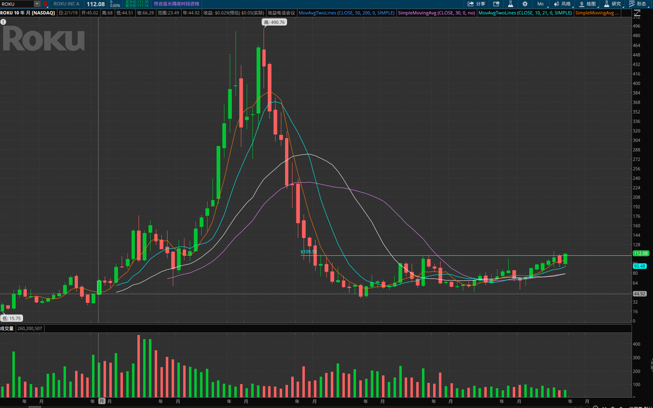Click the ROKU INC A company name

pos(66,4)
